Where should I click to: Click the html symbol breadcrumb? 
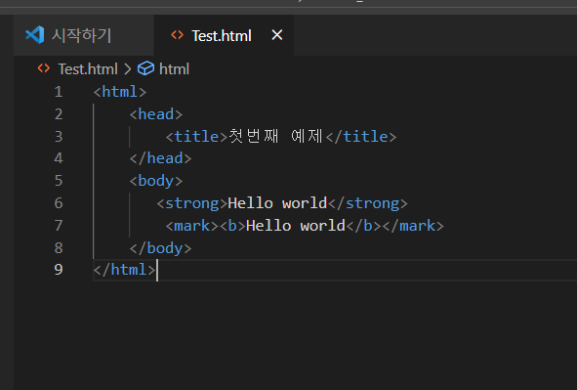point(174,69)
